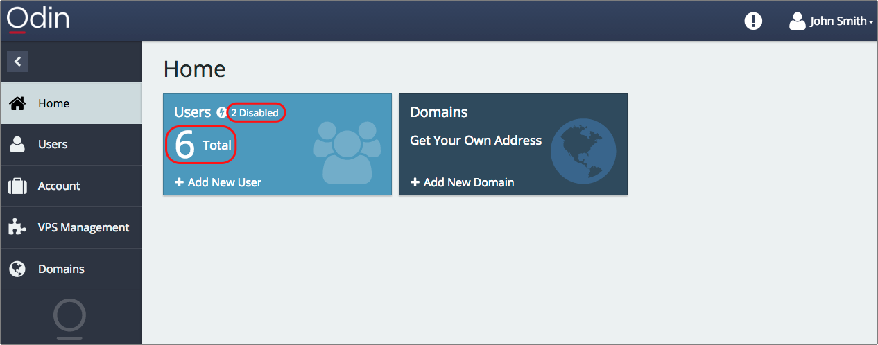This screenshot has width=878, height=345.
Task: Click the user avatar icon beside John Smith
Action: pyautogui.click(x=797, y=21)
